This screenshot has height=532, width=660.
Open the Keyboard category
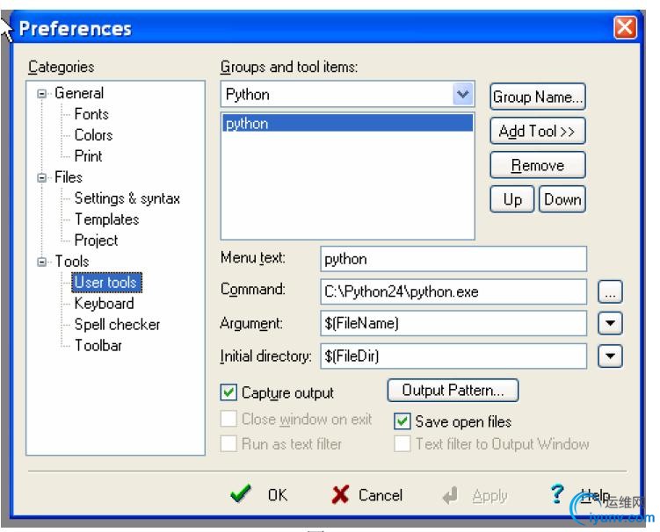coord(104,303)
